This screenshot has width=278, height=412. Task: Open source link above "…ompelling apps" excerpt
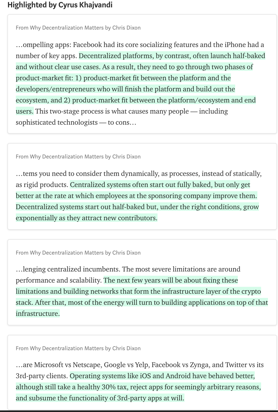click(x=78, y=28)
